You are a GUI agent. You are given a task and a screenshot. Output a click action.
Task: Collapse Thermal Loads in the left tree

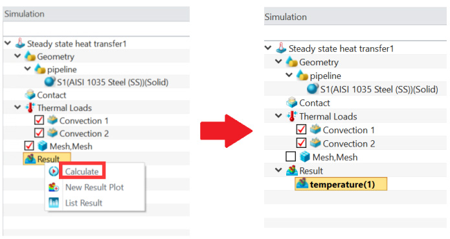(x=17, y=107)
